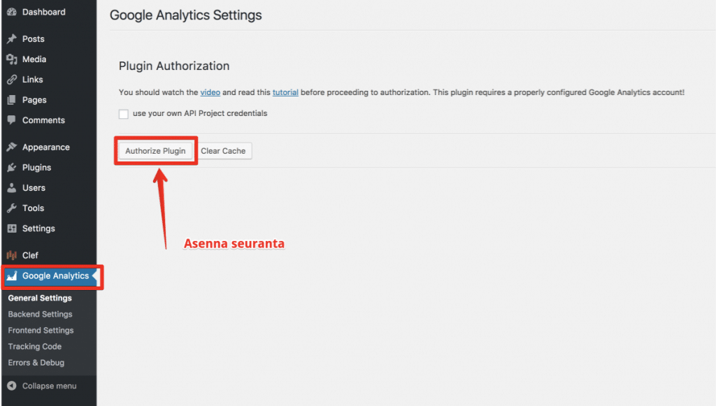716x406 pixels.
Task: Open Tracking Code submenu item
Action: (x=35, y=347)
